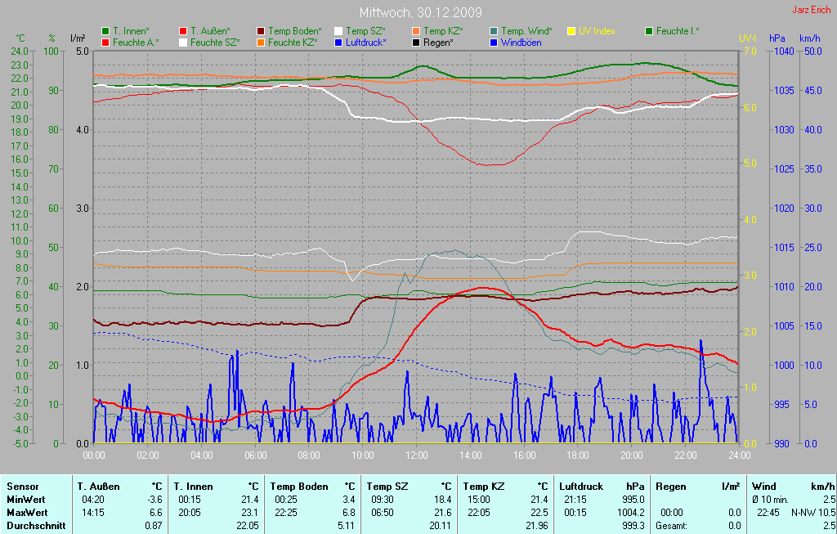Toggle the Windböen legend entry
Image resolution: width=837 pixels, height=534 pixels.
coord(521,42)
